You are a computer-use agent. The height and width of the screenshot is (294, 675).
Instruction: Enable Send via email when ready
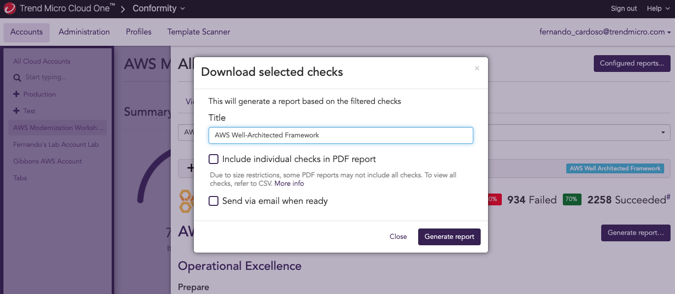[x=214, y=201]
